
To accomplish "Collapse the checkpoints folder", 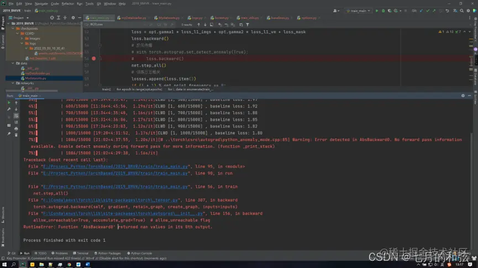I will [x=13, y=28].
